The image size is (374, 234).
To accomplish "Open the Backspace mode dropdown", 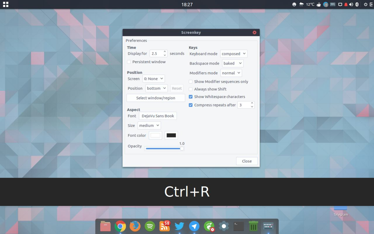I will pyautogui.click(x=233, y=63).
